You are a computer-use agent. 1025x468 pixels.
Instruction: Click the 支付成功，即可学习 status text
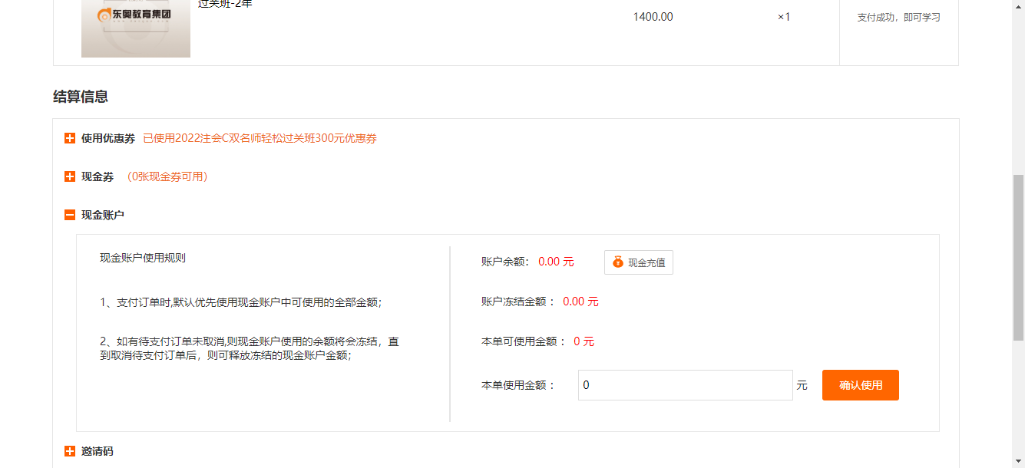(898, 18)
